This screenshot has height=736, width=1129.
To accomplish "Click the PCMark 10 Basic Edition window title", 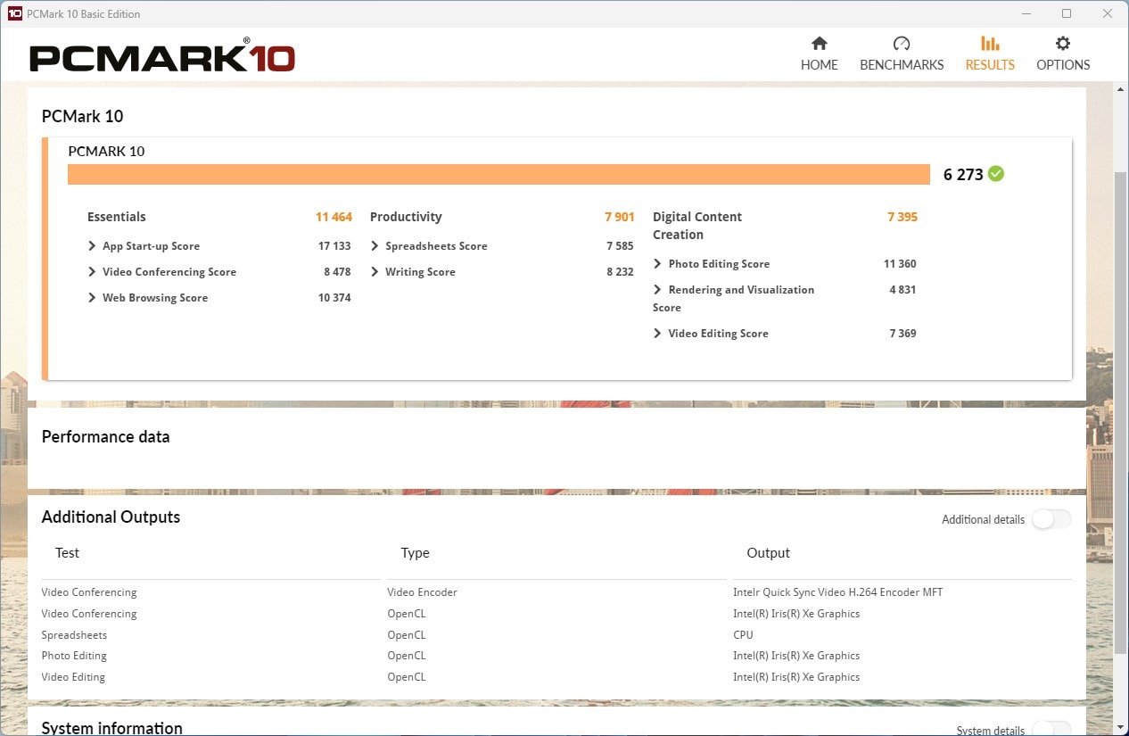I will [x=84, y=13].
